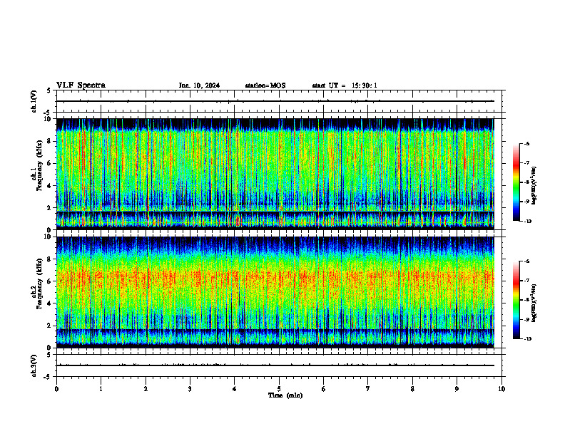Click the "VLF Spectra" plot title
This screenshot has height=436, width=565.
click(81, 85)
